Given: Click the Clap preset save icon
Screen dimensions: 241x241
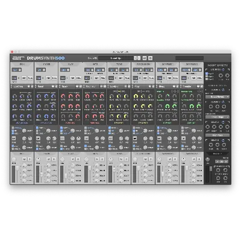Looking at the screenshot, I should (81, 86).
